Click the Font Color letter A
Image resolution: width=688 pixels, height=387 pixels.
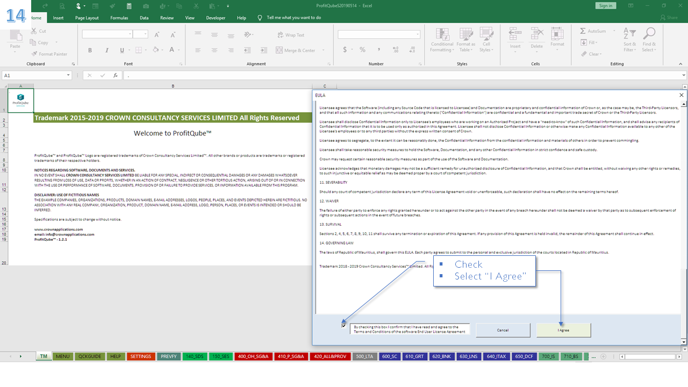pos(172,50)
